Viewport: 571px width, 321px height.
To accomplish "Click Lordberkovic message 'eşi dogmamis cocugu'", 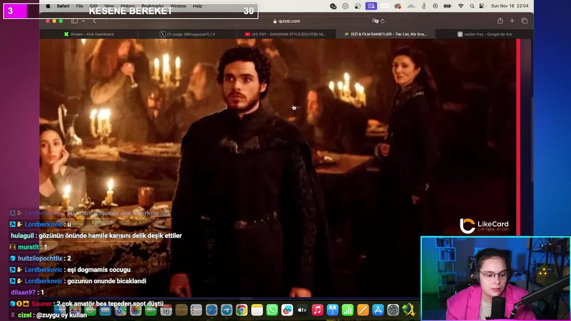I will pyautogui.click(x=70, y=269).
